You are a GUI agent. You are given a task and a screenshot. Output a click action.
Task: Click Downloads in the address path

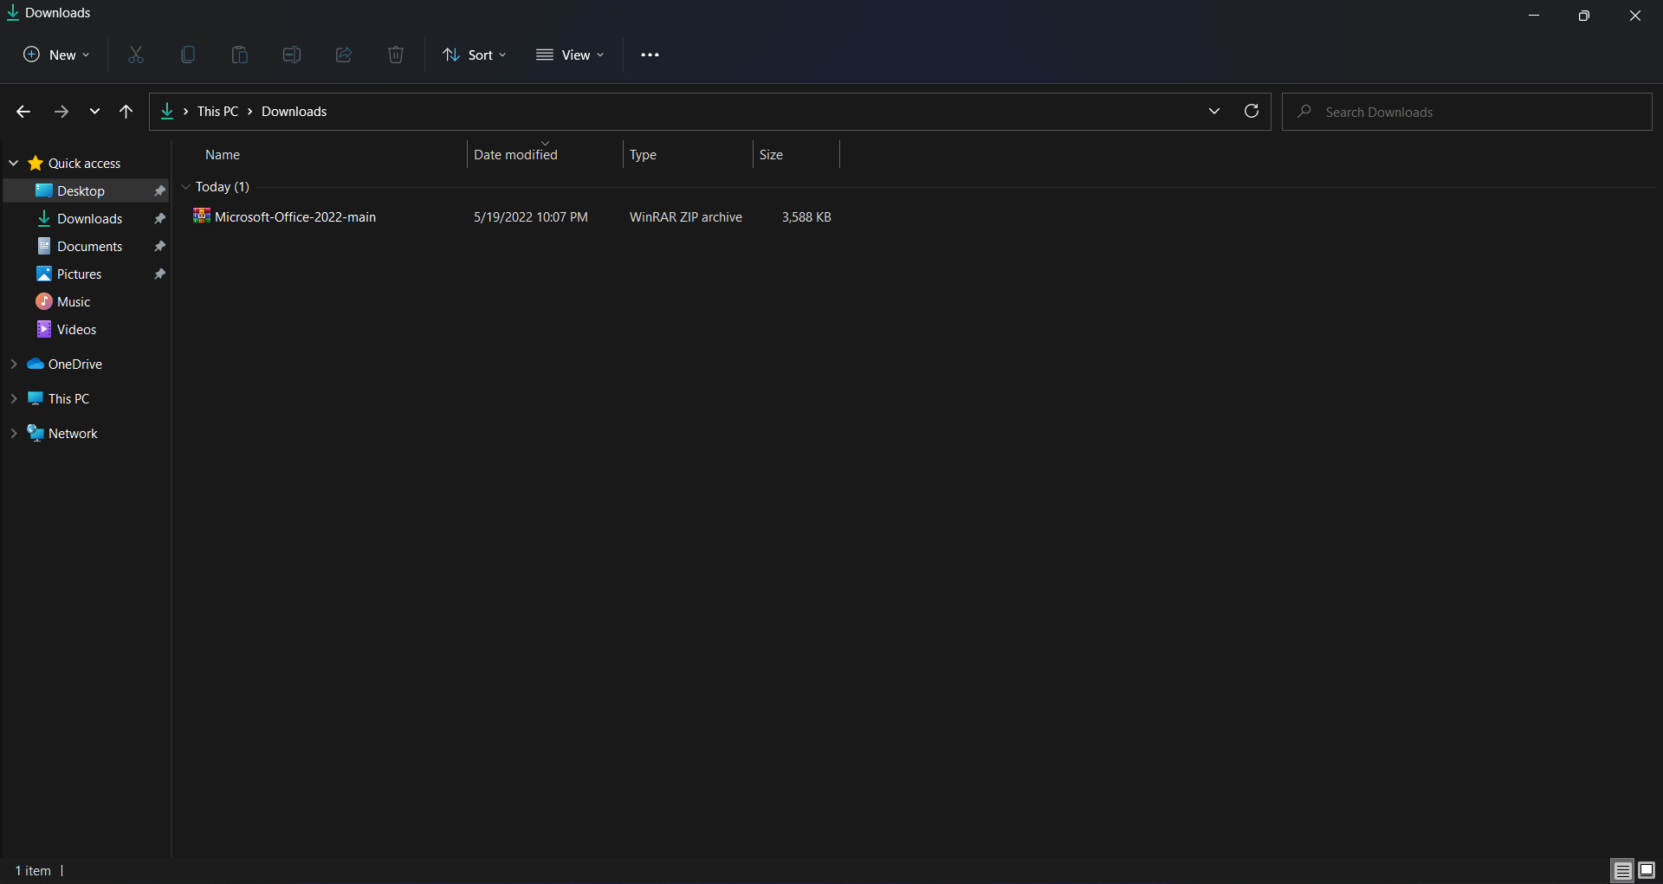(x=294, y=112)
